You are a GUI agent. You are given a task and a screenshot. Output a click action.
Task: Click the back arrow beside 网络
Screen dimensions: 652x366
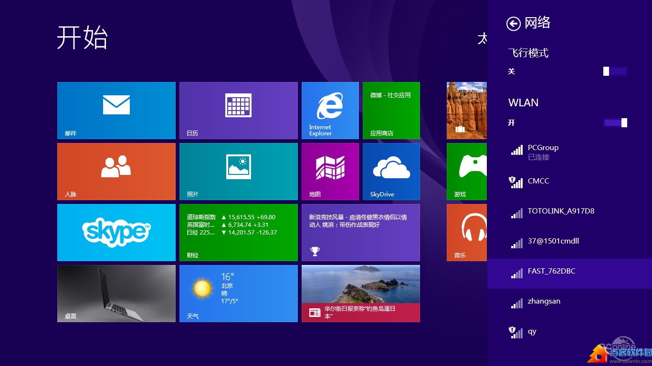513,24
